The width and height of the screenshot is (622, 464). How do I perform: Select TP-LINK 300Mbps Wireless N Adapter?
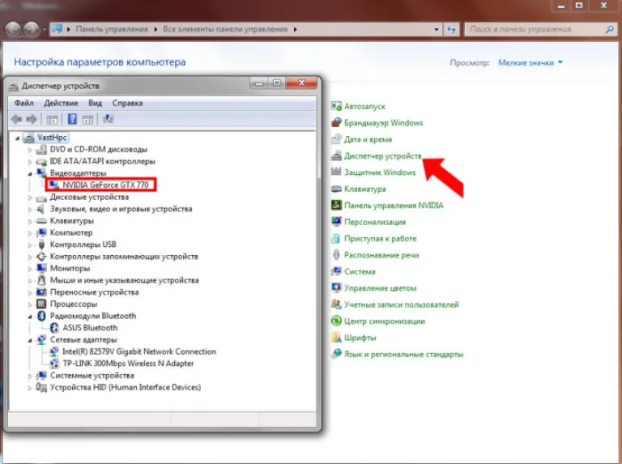[128, 364]
